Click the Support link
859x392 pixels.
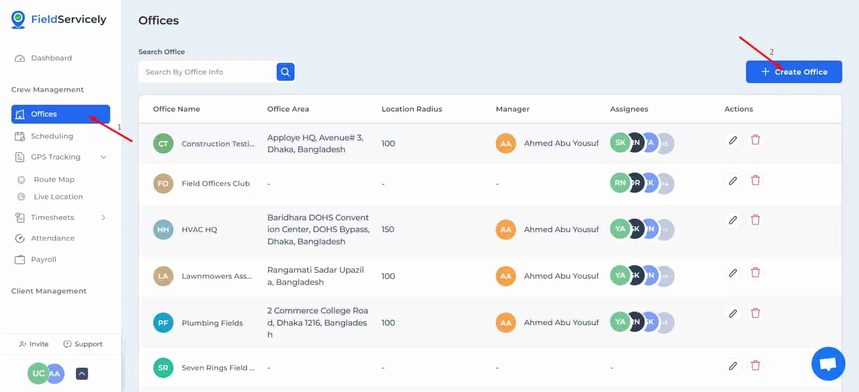(x=83, y=344)
